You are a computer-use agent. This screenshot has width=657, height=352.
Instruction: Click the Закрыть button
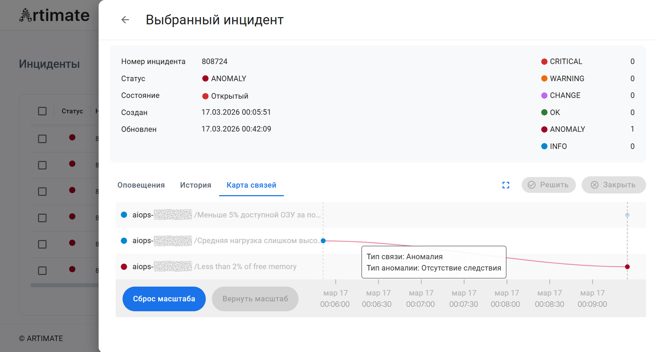[614, 185]
